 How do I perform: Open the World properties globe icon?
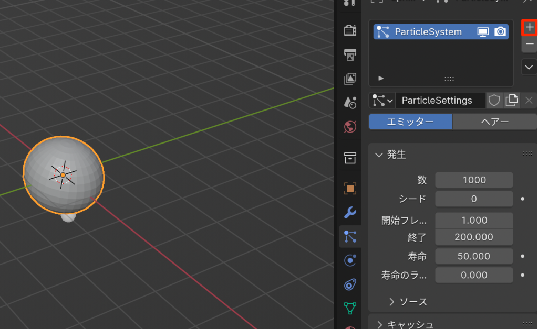pos(350,126)
